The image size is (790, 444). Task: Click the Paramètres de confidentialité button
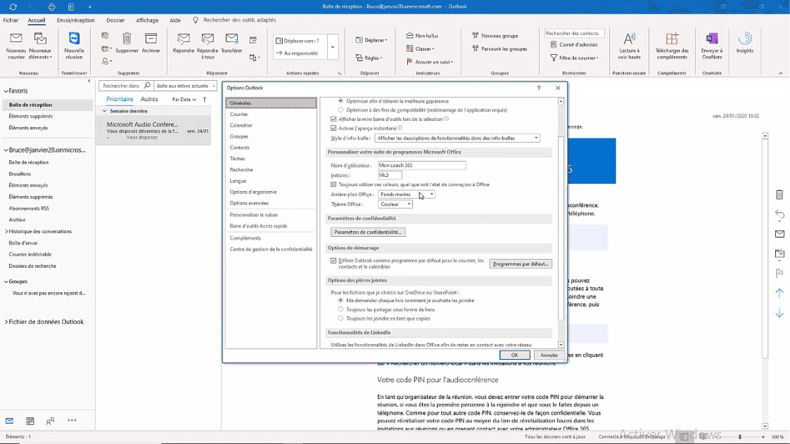369,231
